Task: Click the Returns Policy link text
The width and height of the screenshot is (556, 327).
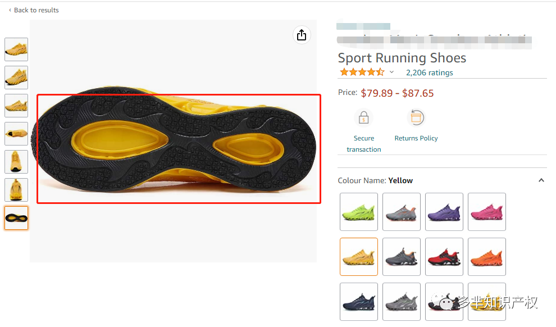Action: pyautogui.click(x=416, y=138)
